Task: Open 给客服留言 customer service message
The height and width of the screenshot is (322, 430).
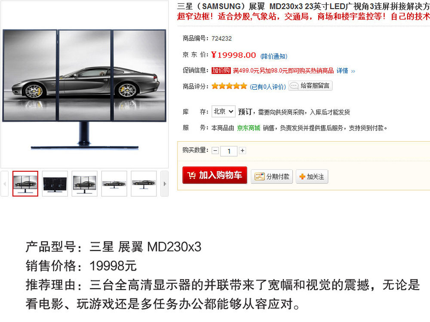Action: [x=310, y=86]
